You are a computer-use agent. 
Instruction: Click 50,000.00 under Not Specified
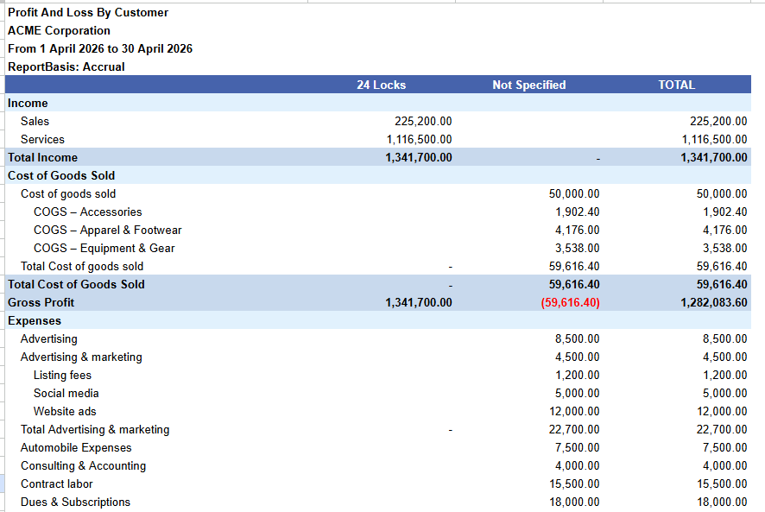573,193
